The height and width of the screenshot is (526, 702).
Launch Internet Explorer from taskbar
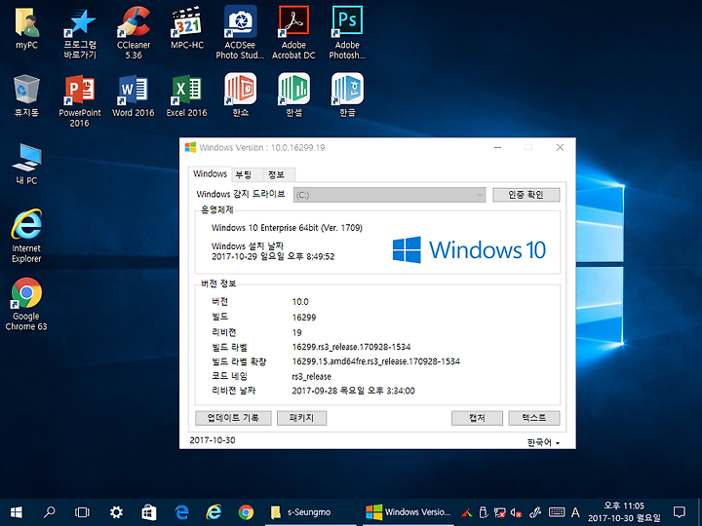click(x=214, y=512)
